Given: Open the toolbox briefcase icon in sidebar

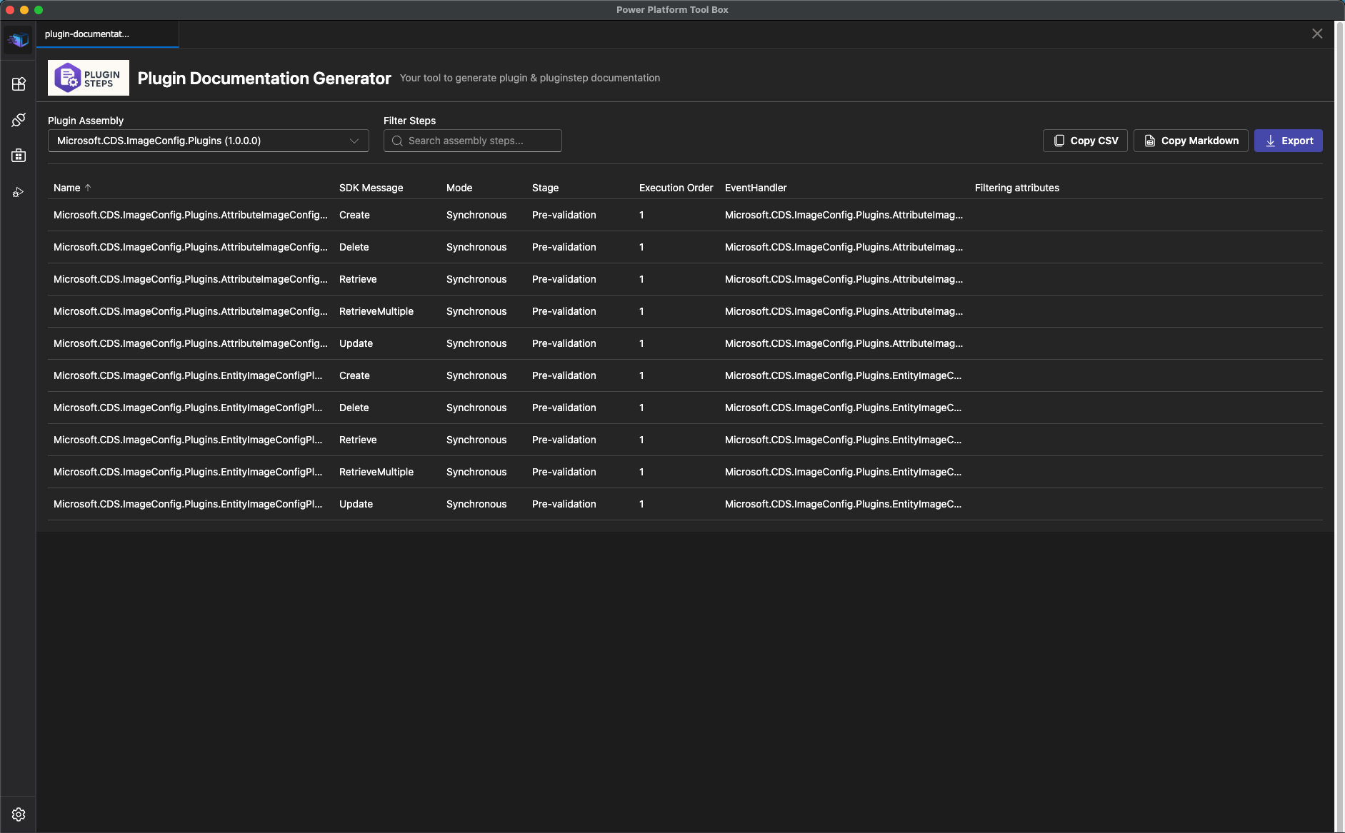Looking at the screenshot, I should click(x=18, y=155).
